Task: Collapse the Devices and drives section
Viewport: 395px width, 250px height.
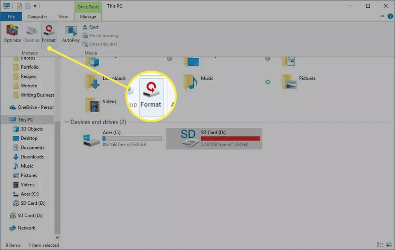Action: tap(66, 122)
